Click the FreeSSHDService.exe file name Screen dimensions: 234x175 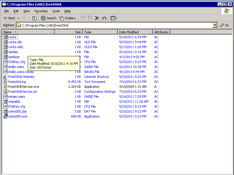pos(24,87)
